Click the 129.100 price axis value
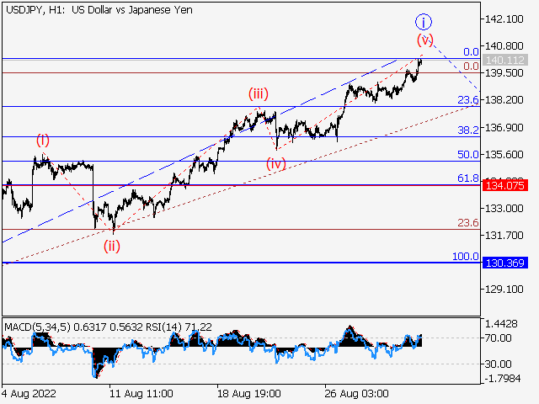Image resolution: width=539 pixels, height=404 pixels. click(504, 290)
